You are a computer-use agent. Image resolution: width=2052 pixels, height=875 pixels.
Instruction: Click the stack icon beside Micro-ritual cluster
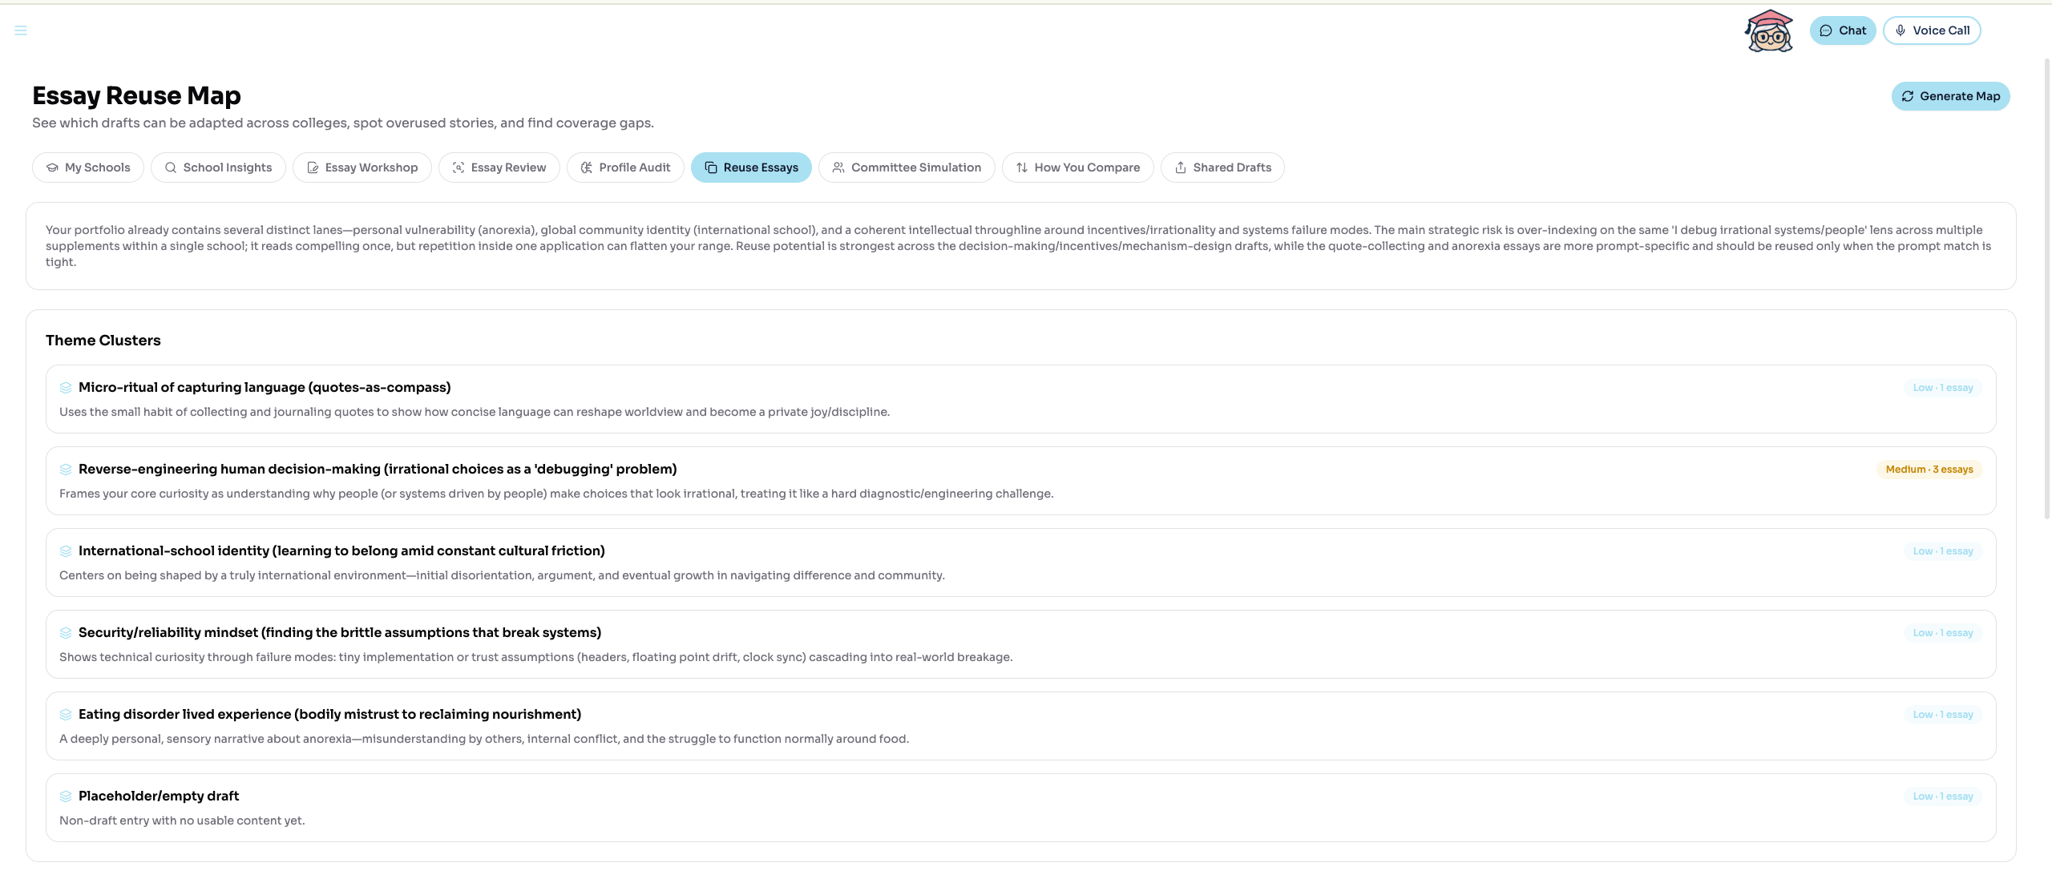point(66,388)
